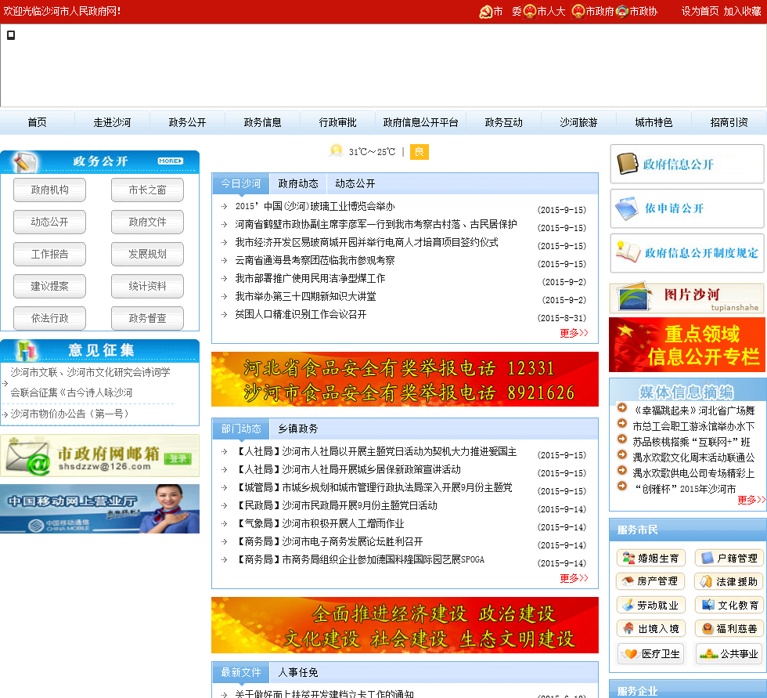The image size is (767, 698).
Task: Click the 劳动就业 service icon
Action: [x=628, y=605]
